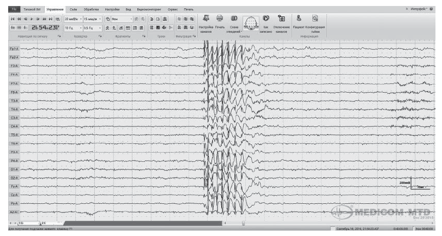Open Конфигурация съёма icon
This screenshot has height=236, width=442.
314,19
